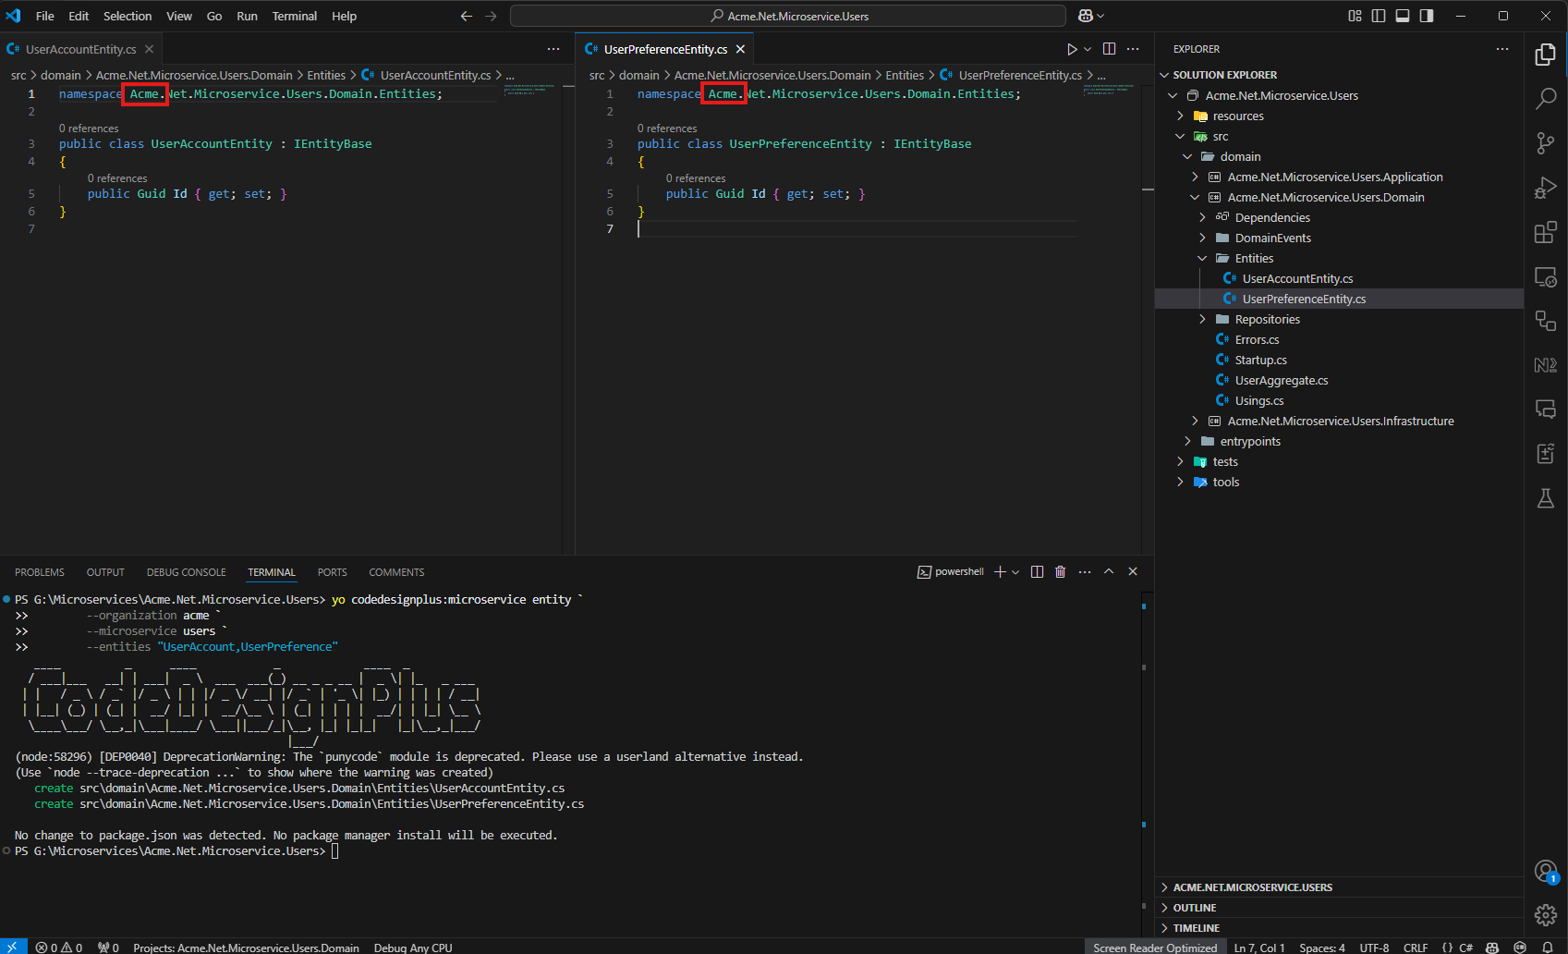Open the Testing flask icon
The width and height of the screenshot is (1568, 954).
pyautogui.click(x=1545, y=498)
